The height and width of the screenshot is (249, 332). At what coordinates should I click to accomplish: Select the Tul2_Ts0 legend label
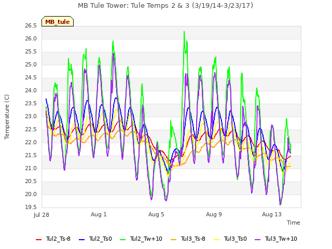tap(100, 239)
